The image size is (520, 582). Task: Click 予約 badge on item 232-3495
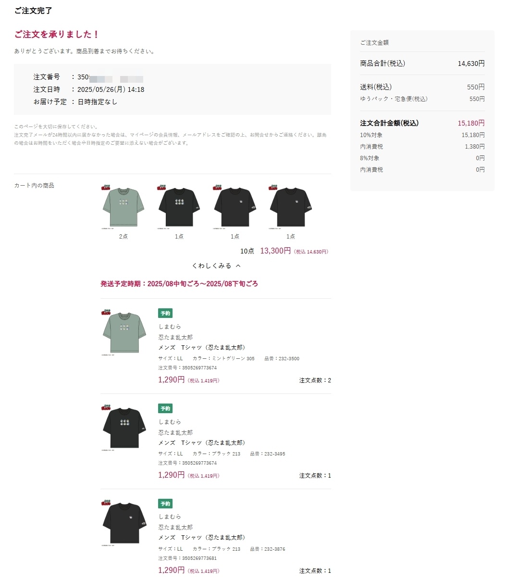pyautogui.click(x=165, y=408)
